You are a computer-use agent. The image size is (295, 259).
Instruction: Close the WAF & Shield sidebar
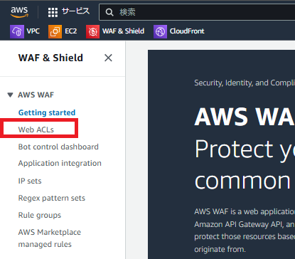tap(108, 58)
